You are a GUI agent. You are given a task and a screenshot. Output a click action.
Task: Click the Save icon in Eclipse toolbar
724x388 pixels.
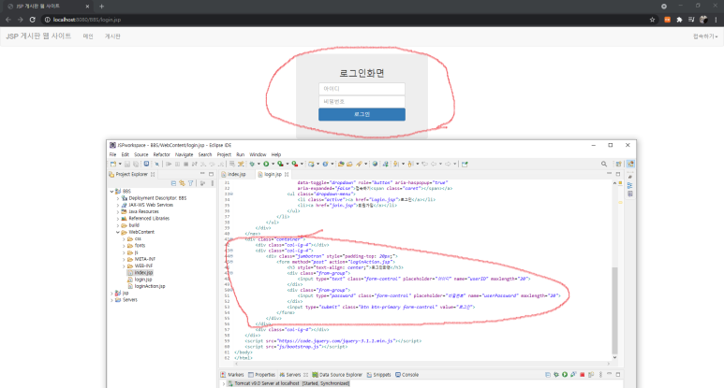click(x=127, y=164)
